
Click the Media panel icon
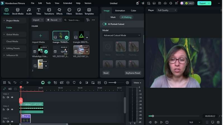click(6, 10)
